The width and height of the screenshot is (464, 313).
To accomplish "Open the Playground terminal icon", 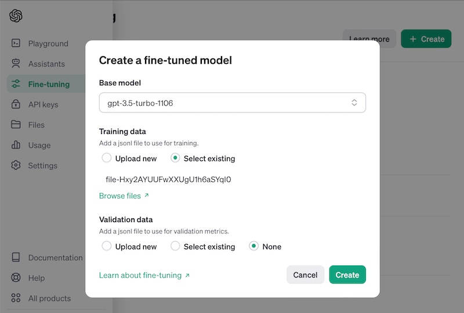I will point(16,43).
